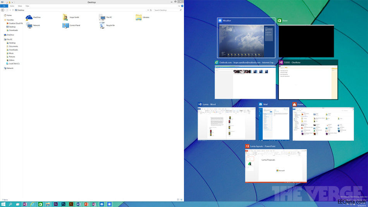Select Home in the navigation pane
This screenshot has width=368, height=207.
tap(8, 15)
